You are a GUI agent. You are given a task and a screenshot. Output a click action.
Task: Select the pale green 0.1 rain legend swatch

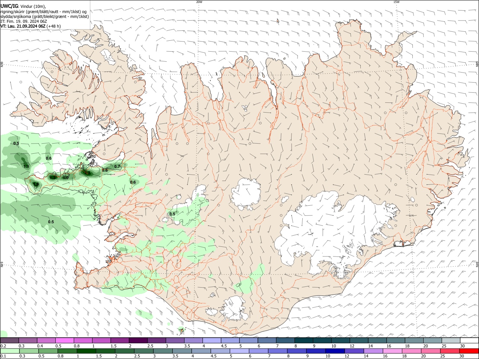tap(9, 351)
